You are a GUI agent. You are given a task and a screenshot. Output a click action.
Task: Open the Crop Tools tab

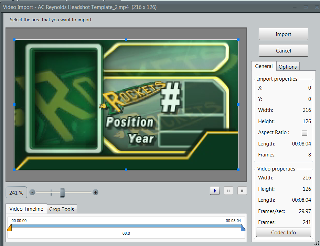click(x=62, y=209)
